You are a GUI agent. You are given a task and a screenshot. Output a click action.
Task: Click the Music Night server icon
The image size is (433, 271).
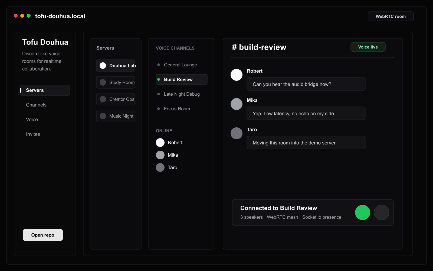pyautogui.click(x=103, y=116)
